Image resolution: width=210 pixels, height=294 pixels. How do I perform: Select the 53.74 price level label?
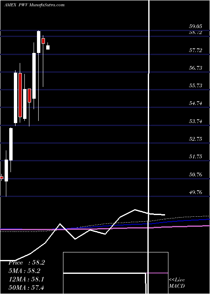pyautogui.click(x=196, y=121)
